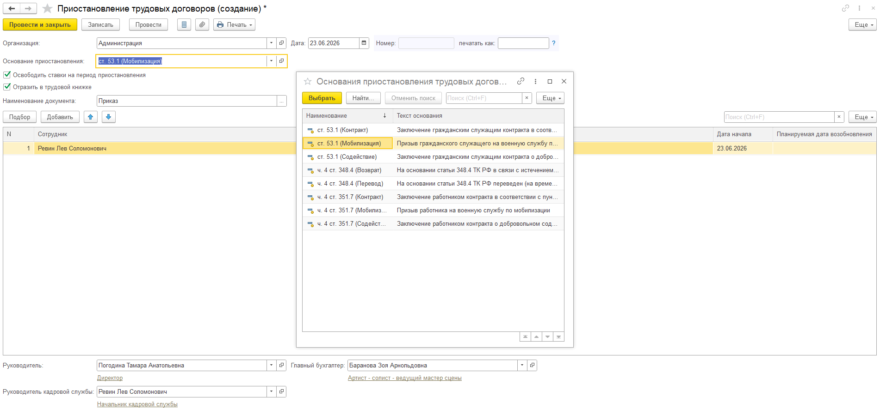Select ч. 4 ст. 348.4 (Перевод) row

433,184
